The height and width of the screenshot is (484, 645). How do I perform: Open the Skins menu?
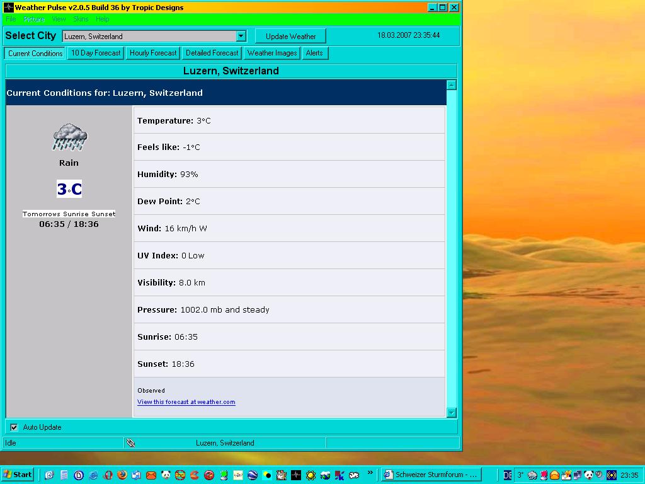81,20
